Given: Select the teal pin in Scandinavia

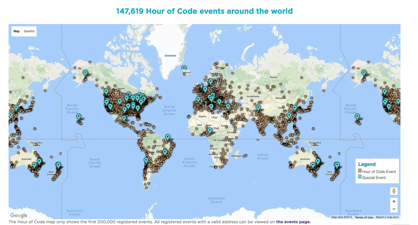Looking at the screenshot, I should (x=211, y=82).
